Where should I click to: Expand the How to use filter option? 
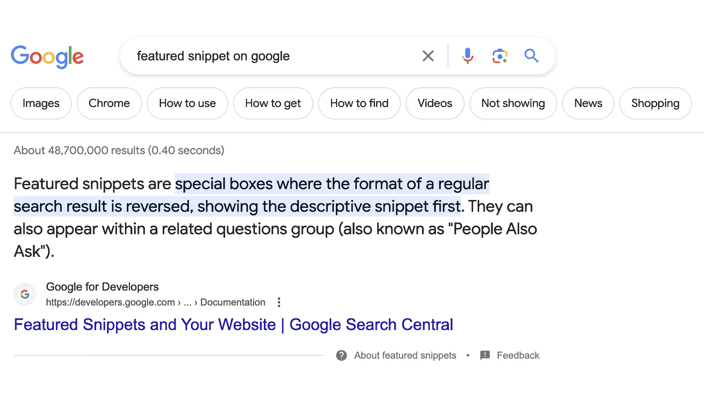[x=187, y=103]
